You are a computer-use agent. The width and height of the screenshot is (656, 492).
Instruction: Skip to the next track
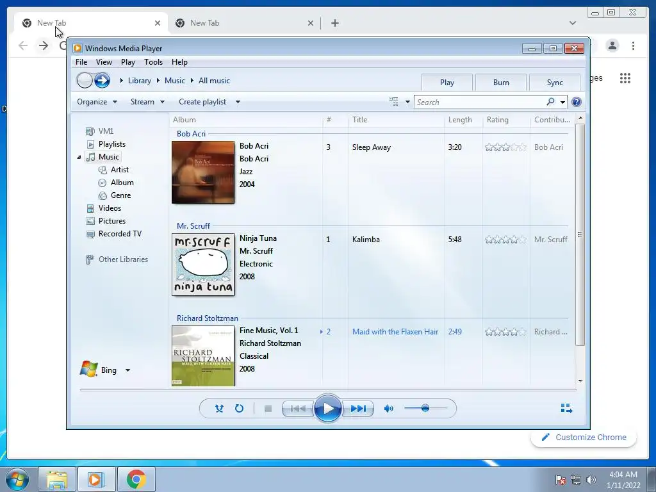pyautogui.click(x=357, y=408)
